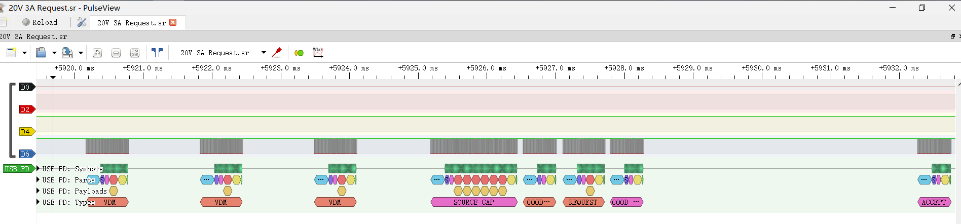This screenshot has width=961, height=224.
Task: Click the REQUEST annotation block
Action: coord(583,202)
